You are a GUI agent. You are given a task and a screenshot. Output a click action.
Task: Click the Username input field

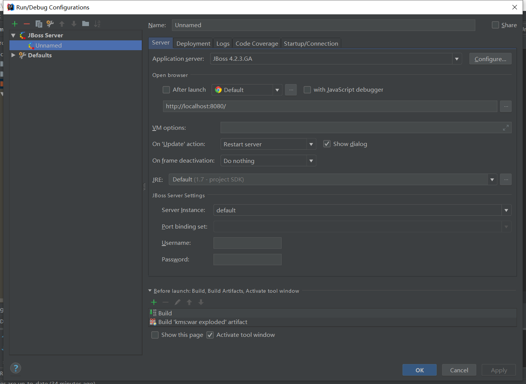pyautogui.click(x=247, y=243)
